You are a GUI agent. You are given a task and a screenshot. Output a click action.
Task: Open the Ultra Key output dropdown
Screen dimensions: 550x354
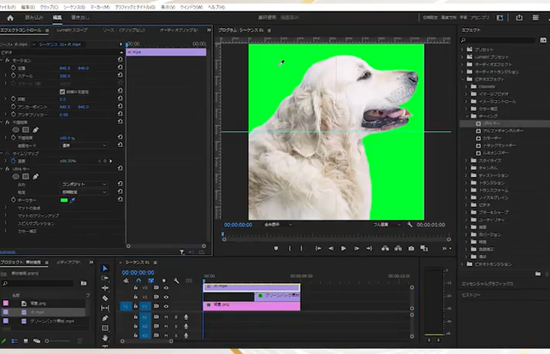click(x=81, y=184)
